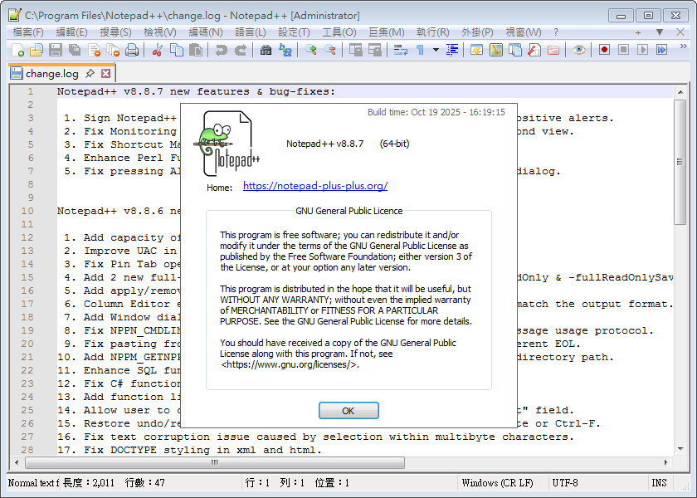697x498 pixels.
Task: Toggle Show All Characters pilcrow icon
Action: [x=420, y=50]
